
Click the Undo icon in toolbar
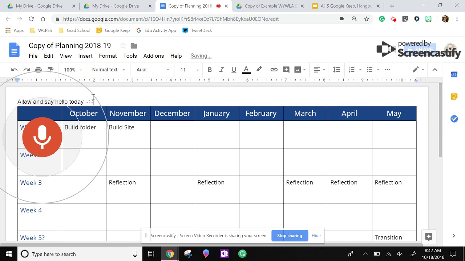tap(14, 70)
